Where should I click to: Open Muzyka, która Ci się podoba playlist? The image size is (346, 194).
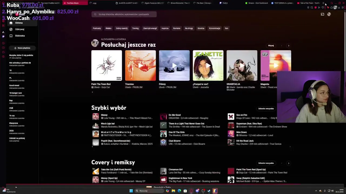(x=21, y=55)
